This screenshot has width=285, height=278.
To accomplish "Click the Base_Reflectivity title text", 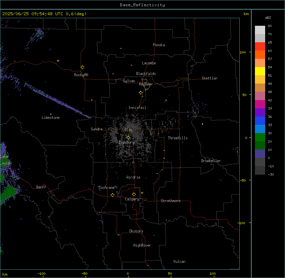I will (x=142, y=5).
